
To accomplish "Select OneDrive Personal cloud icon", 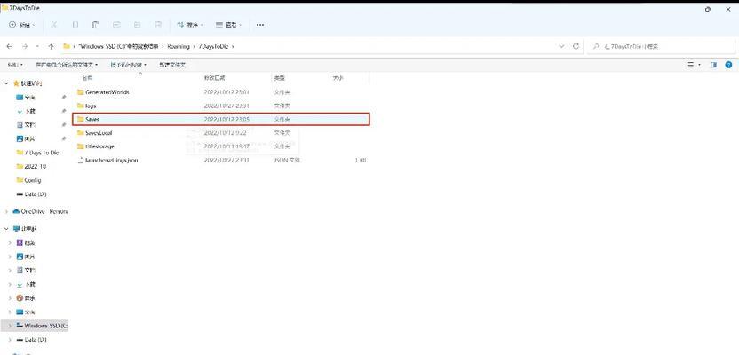I will [x=16, y=211].
